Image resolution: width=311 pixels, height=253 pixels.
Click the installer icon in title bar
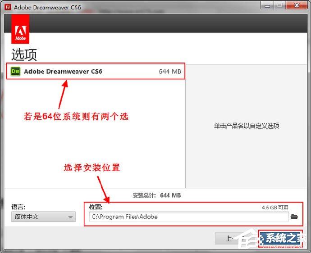click(x=8, y=7)
